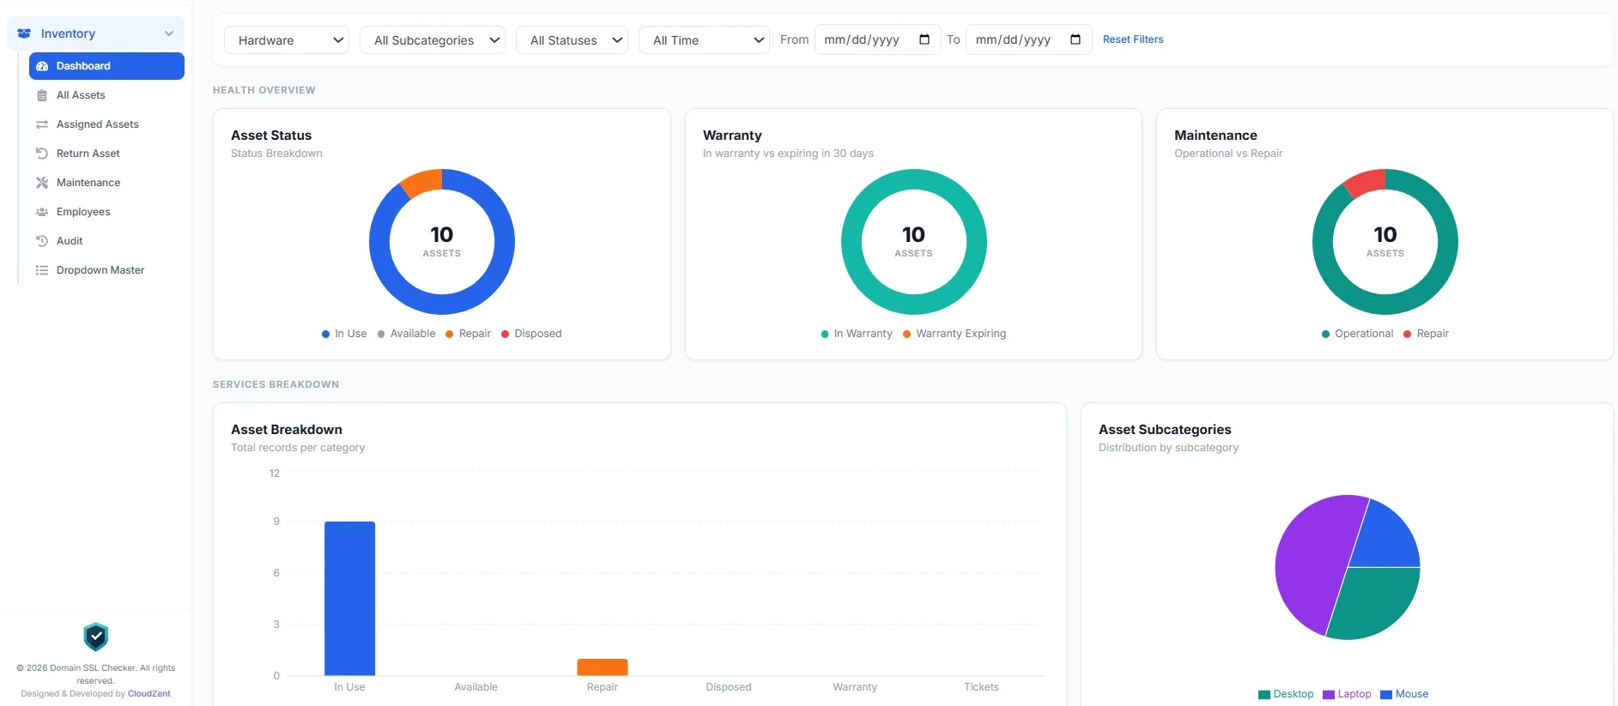Open the All Subcategories dropdown
The width and height of the screenshot is (1618, 706).
tap(433, 40)
